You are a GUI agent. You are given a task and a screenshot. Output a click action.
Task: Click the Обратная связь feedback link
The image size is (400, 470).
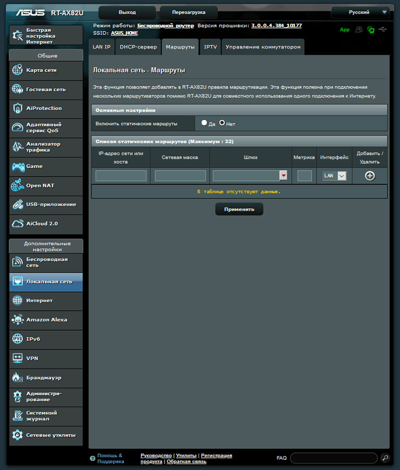pos(186,461)
